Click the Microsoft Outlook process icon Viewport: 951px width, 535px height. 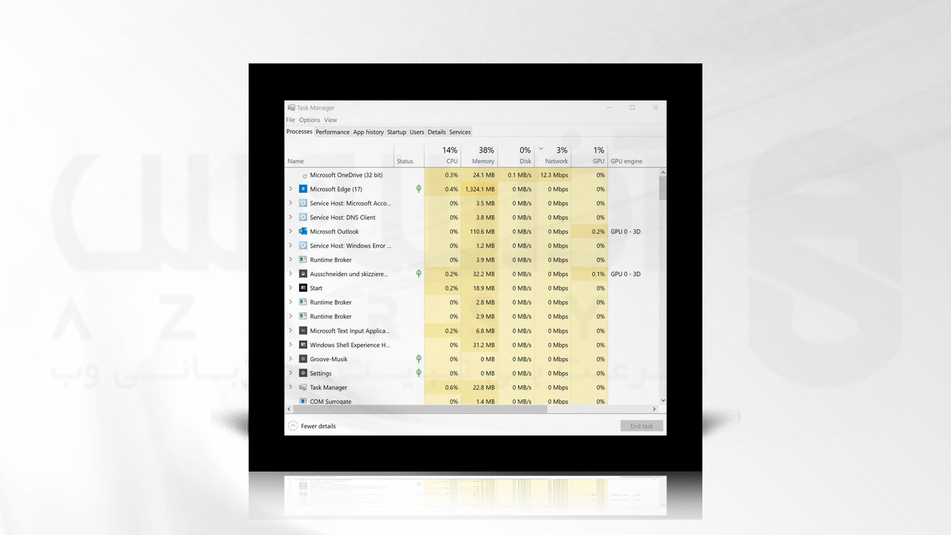tap(303, 231)
